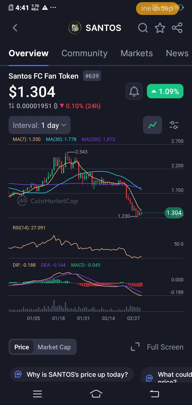
Task: Tap the 0.10% (24h) change text
Action: (83, 106)
